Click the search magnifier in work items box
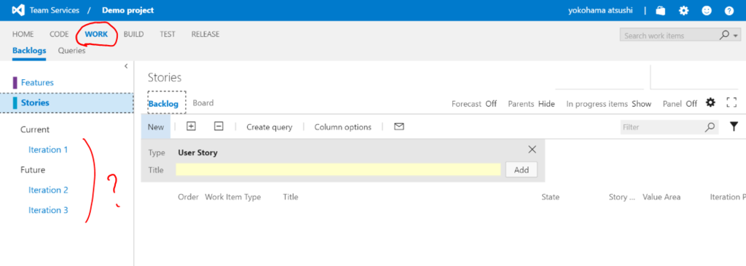This screenshot has height=266, width=746. pyautogui.click(x=725, y=35)
